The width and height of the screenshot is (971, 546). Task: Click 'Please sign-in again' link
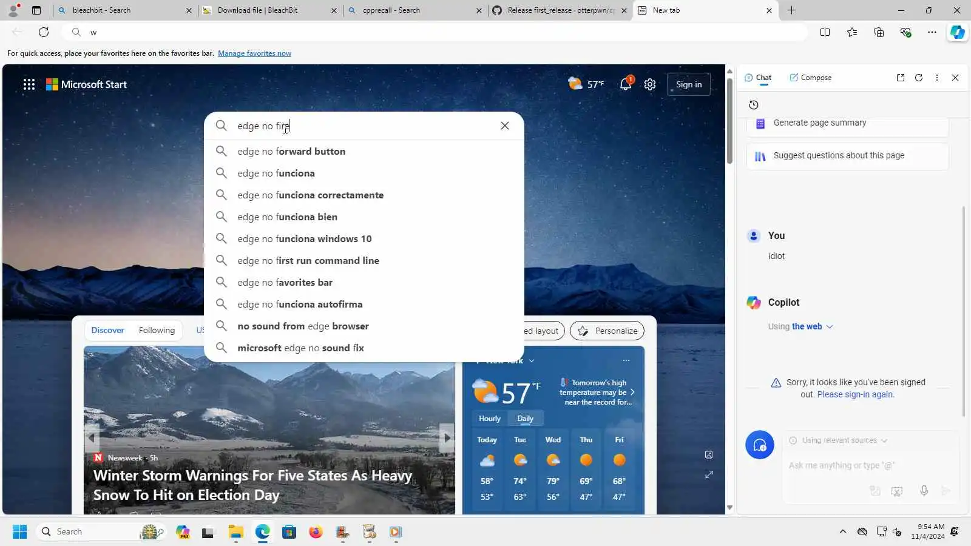tap(856, 394)
